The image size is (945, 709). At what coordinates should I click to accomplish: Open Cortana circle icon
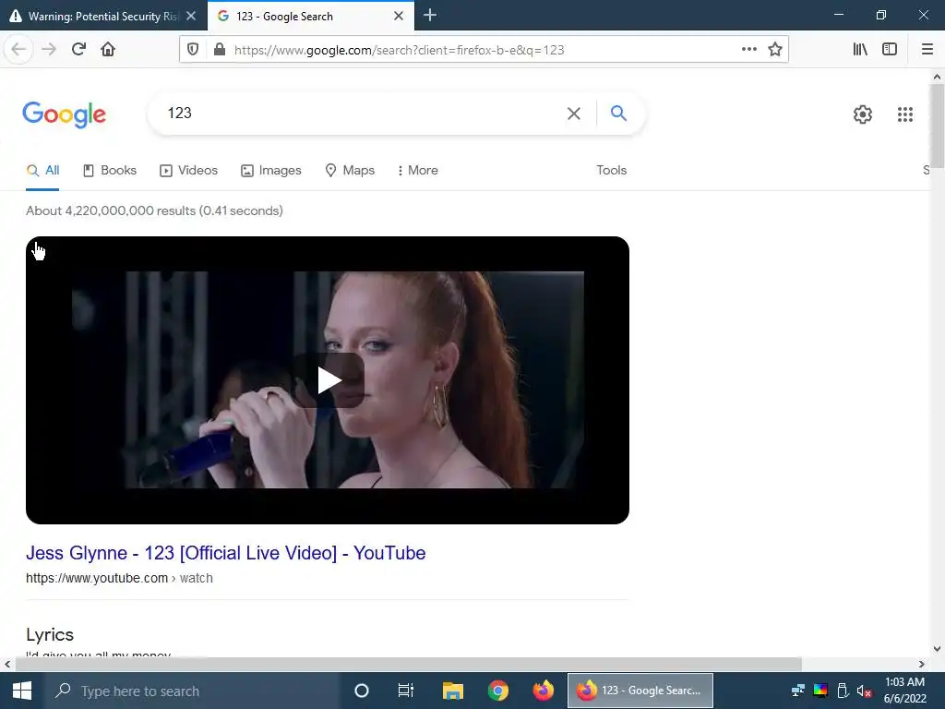pos(362,691)
